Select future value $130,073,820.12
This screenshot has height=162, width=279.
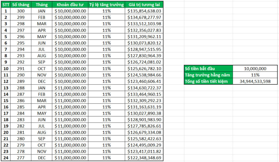point(144,43)
